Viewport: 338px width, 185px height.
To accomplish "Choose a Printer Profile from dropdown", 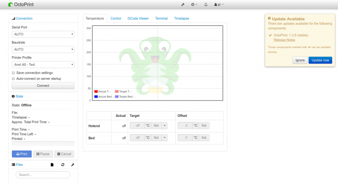I will pyautogui.click(x=43, y=64).
